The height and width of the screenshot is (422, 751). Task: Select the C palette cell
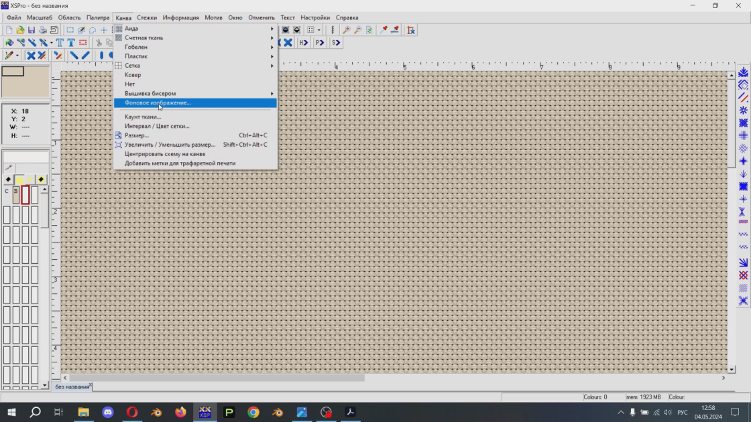tap(7, 195)
